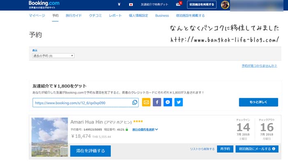Image resolution: width=288 pixels, height=162 pixels.
Task: Click check-out date 16
Action: click(x=267, y=127)
